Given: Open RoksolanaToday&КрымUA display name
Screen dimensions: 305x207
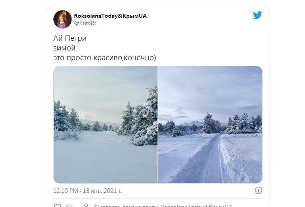Looking at the screenshot, I should point(110,16).
